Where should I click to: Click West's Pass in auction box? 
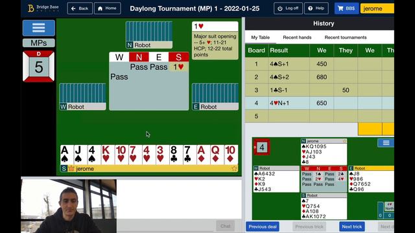(119, 77)
